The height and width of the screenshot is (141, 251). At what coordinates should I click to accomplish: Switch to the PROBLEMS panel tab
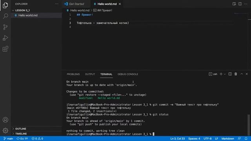point(73,74)
